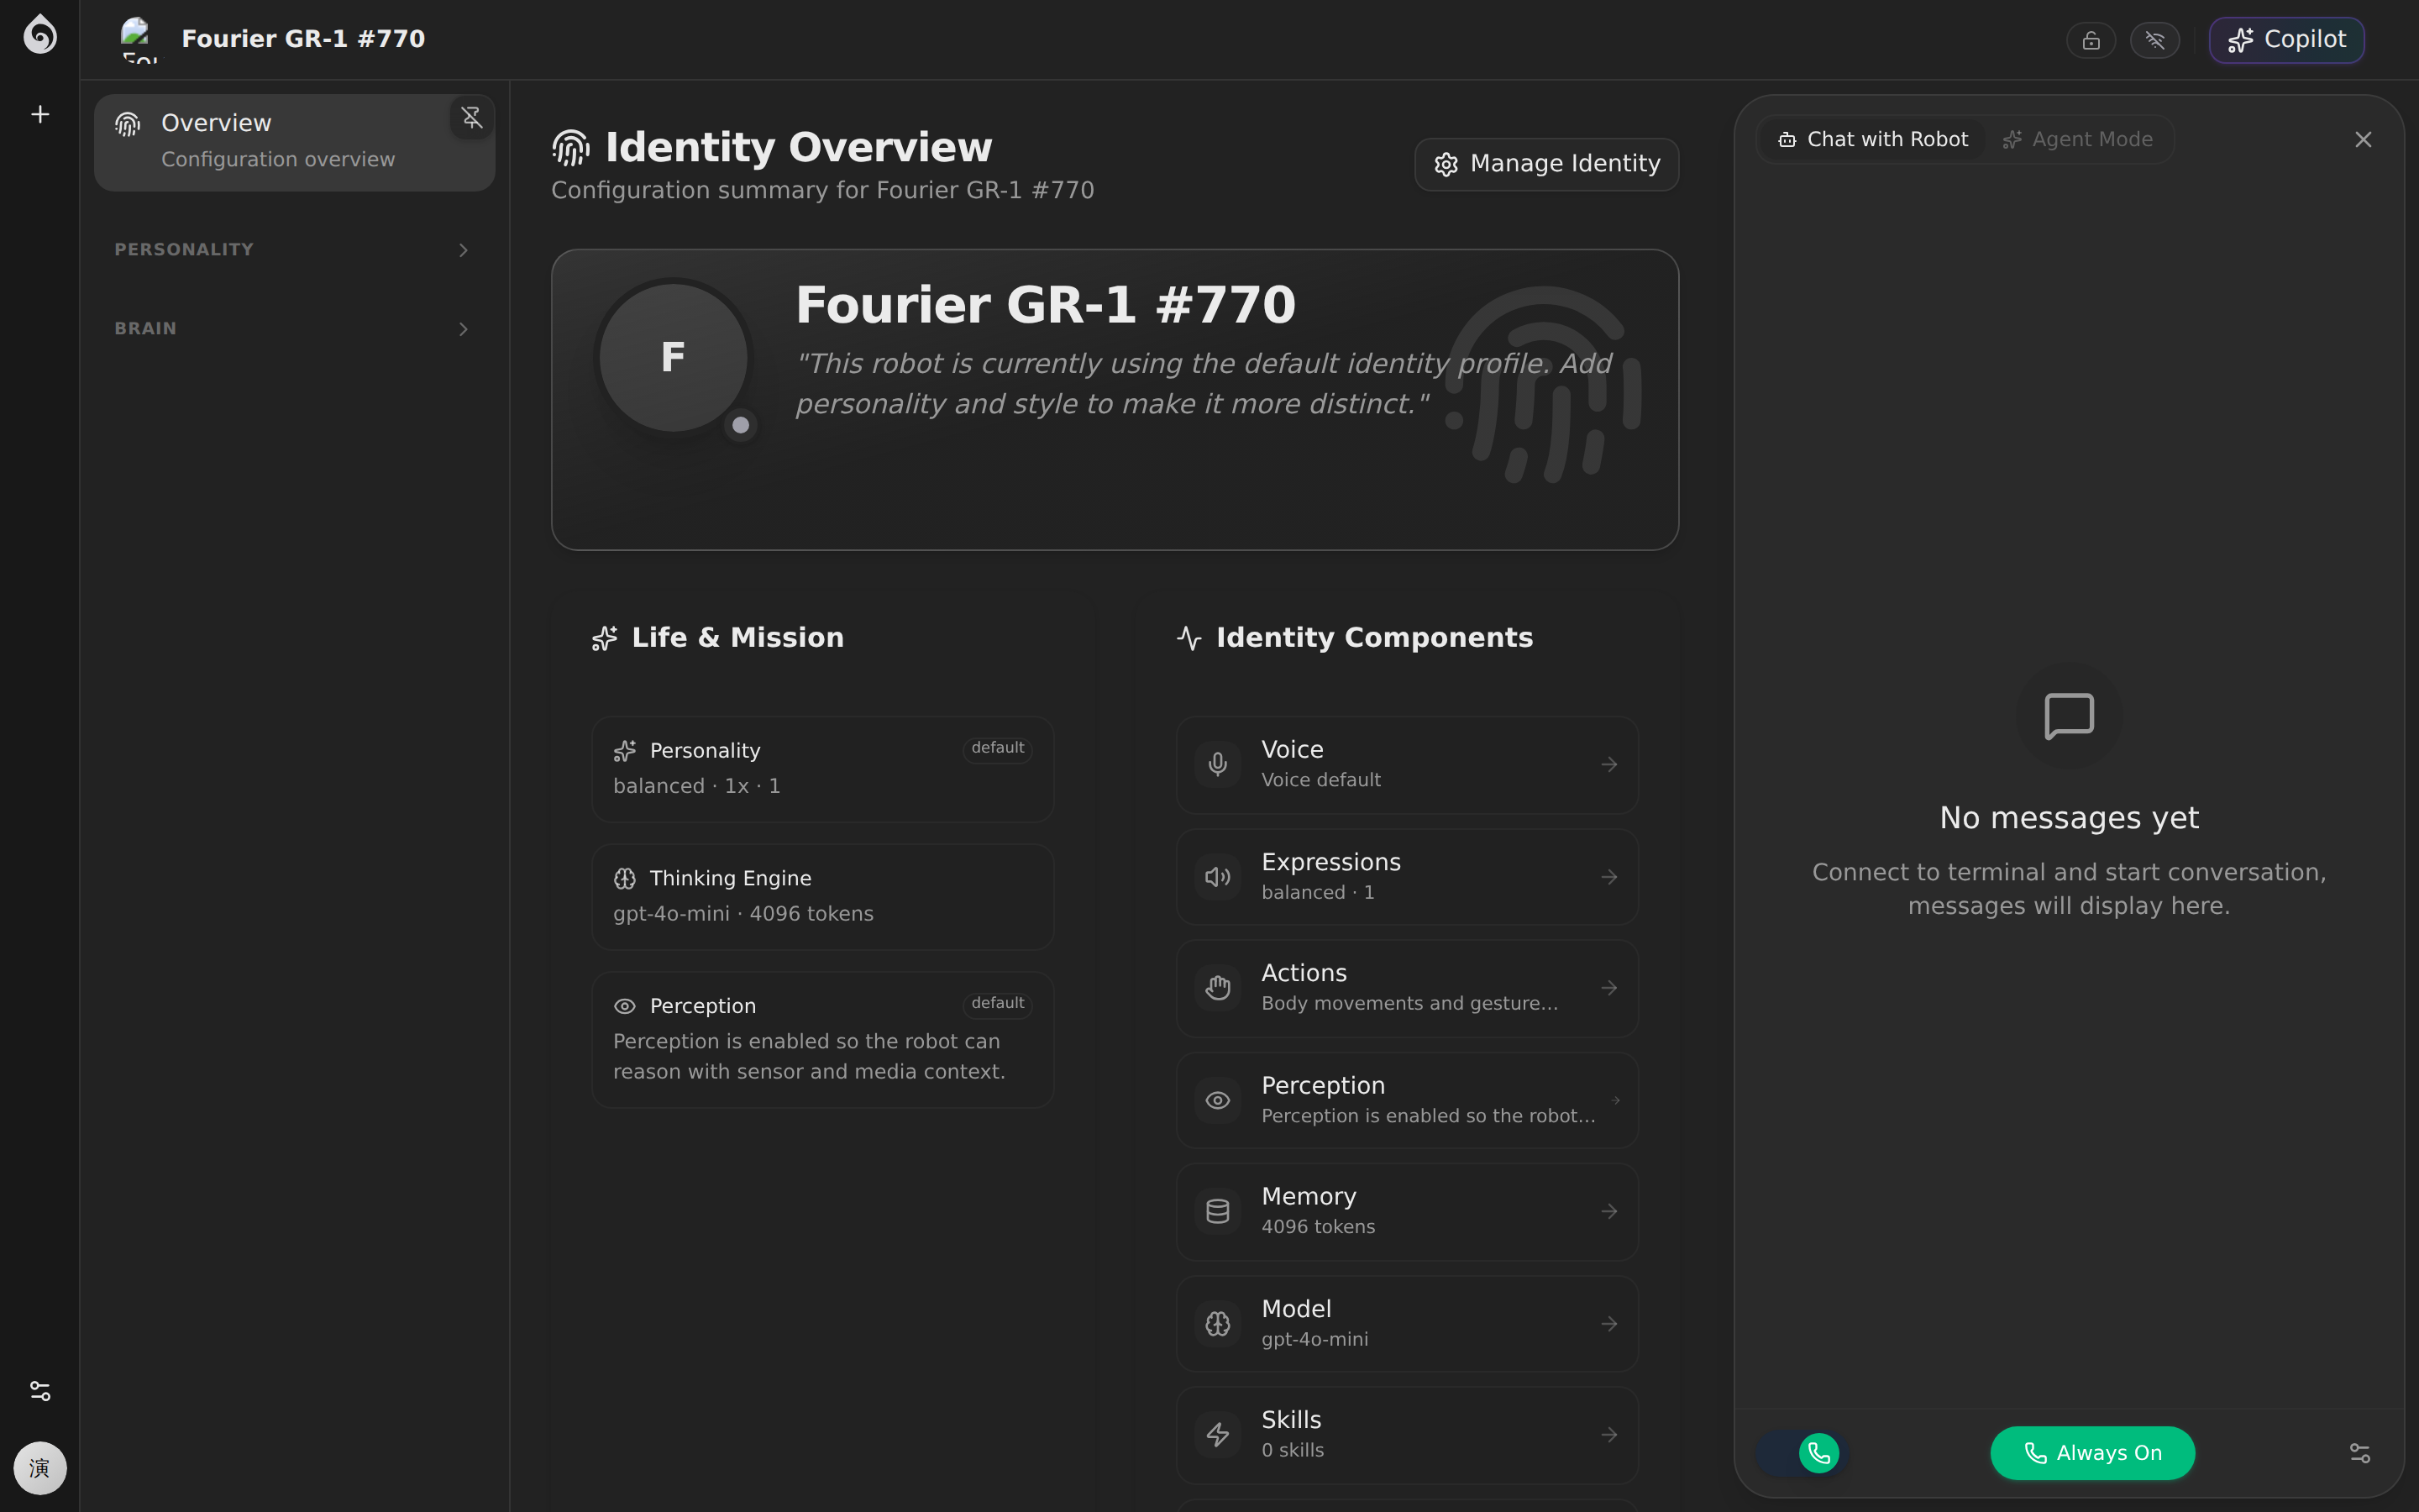Expand the BRAIN section

294,329
